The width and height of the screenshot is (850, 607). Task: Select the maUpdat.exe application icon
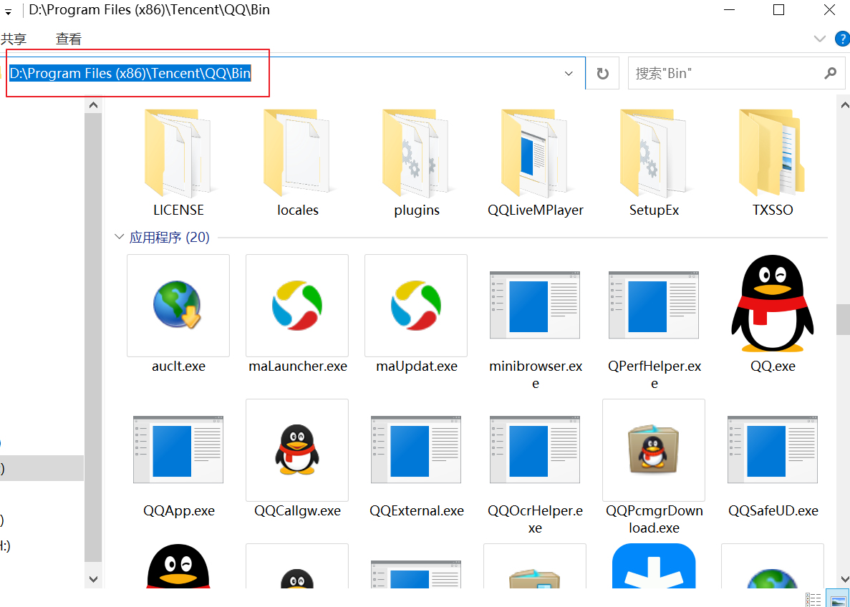415,305
